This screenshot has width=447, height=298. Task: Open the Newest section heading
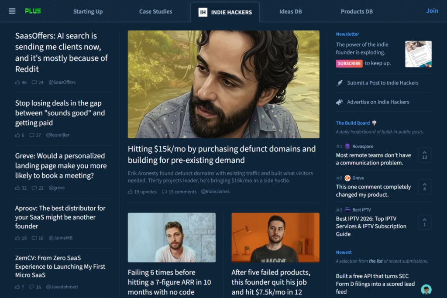pos(344,253)
